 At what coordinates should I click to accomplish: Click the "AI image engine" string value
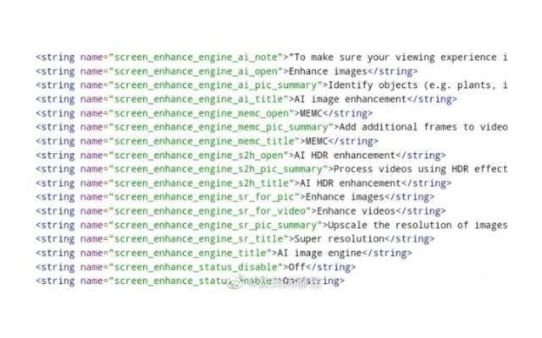[x=319, y=253]
